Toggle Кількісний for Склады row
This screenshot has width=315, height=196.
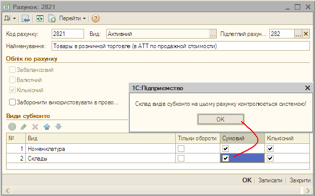click(270, 158)
